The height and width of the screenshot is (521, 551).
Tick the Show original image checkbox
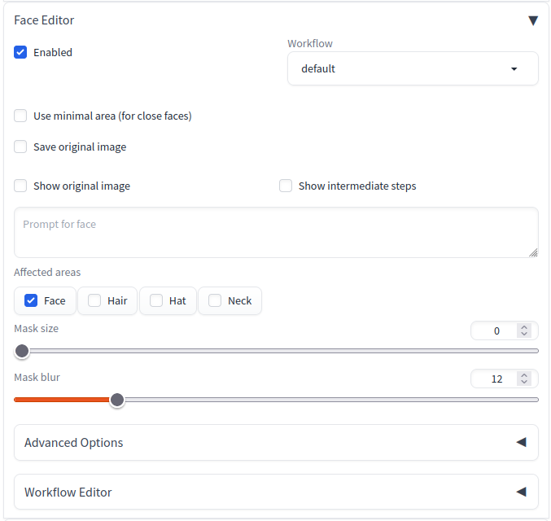tap(20, 186)
